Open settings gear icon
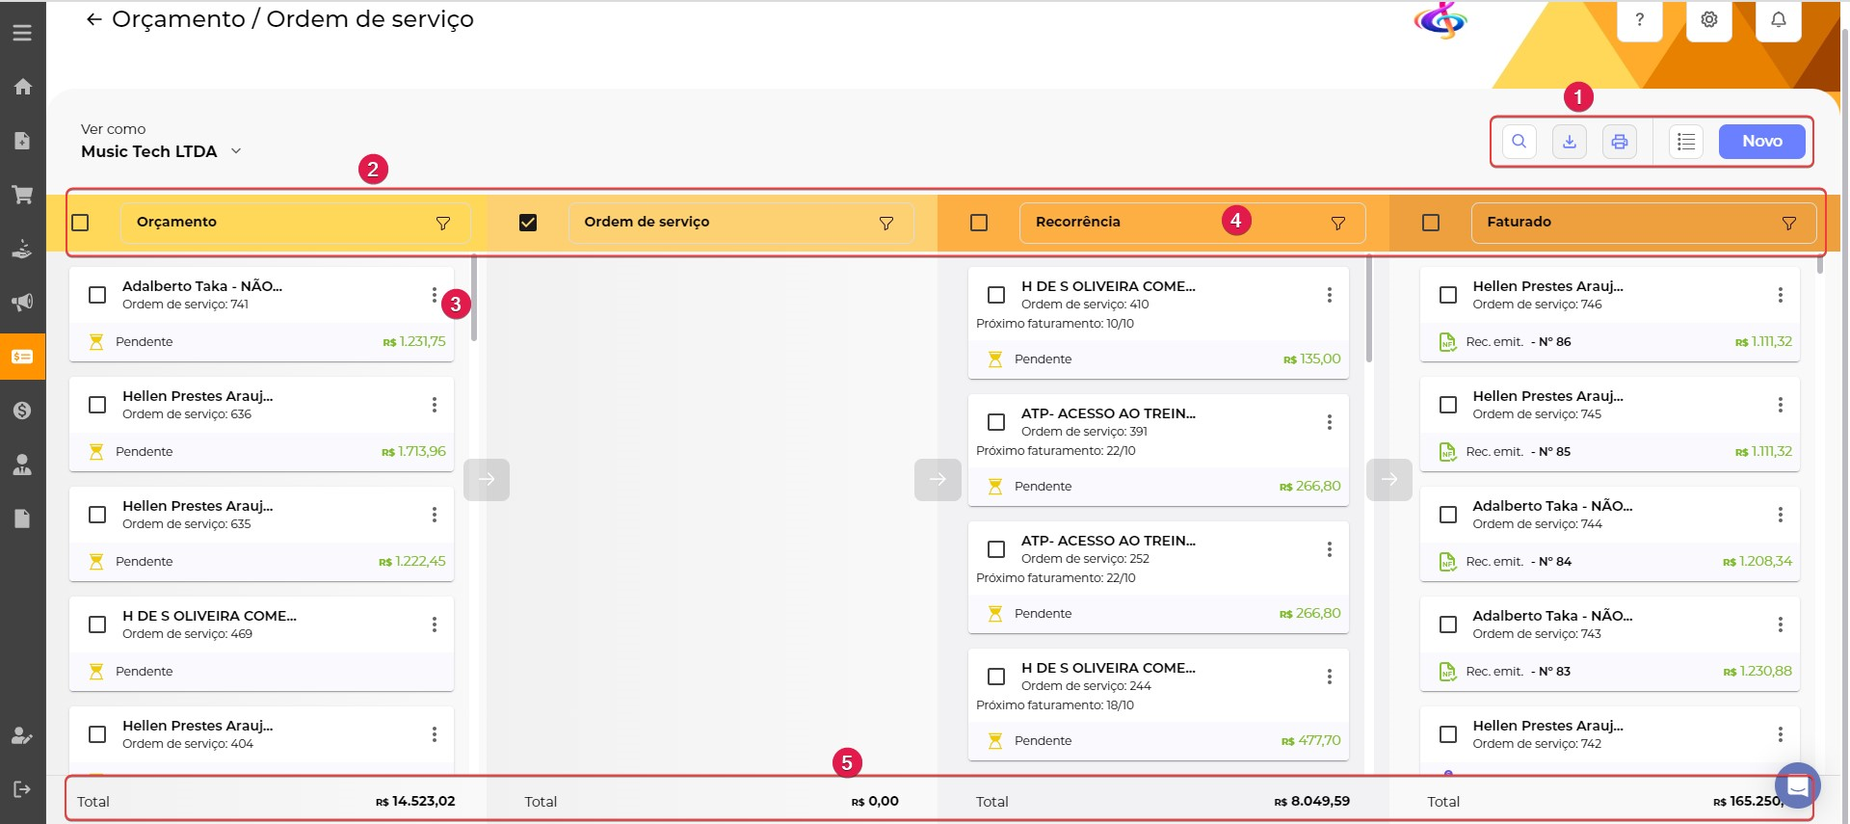 point(1708,19)
